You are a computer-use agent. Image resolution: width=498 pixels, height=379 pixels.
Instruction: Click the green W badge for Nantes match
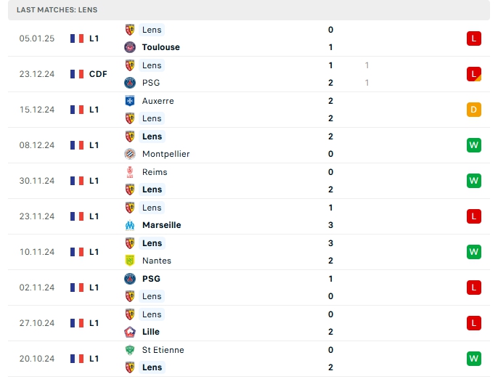474,252
